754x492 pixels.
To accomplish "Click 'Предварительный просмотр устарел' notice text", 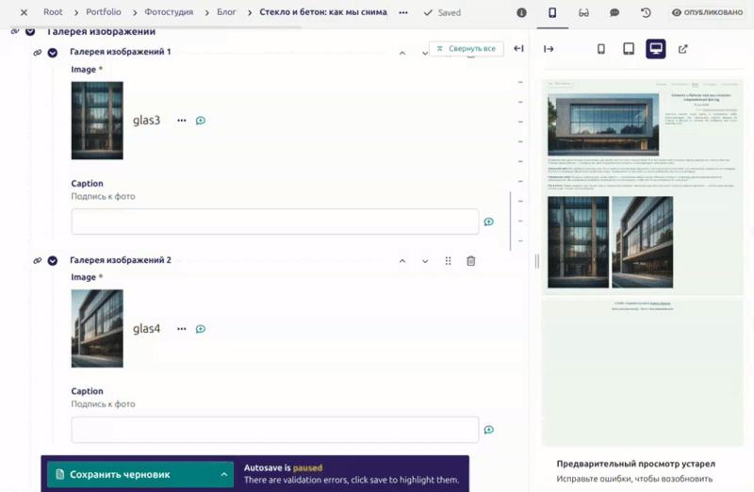I will [635, 464].
